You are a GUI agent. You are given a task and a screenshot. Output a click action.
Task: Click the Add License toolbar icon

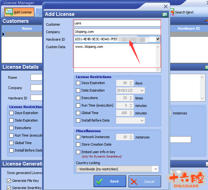pyautogui.click(x=9, y=12)
